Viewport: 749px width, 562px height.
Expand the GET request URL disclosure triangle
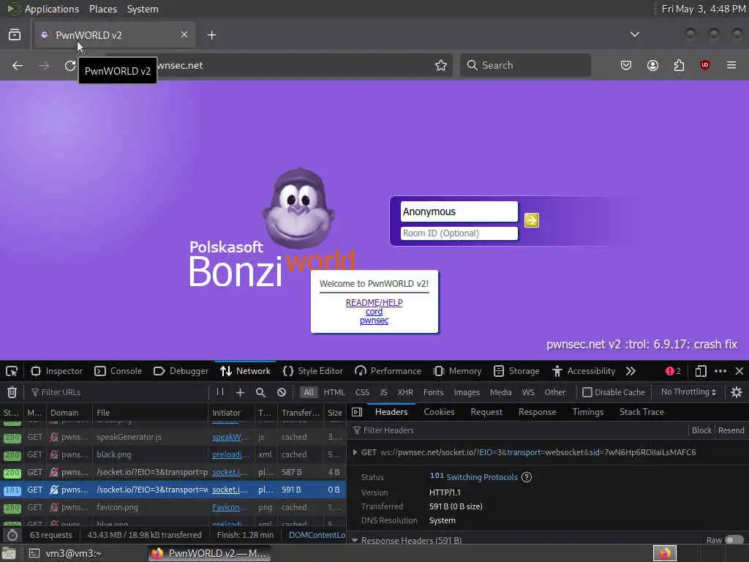355,452
